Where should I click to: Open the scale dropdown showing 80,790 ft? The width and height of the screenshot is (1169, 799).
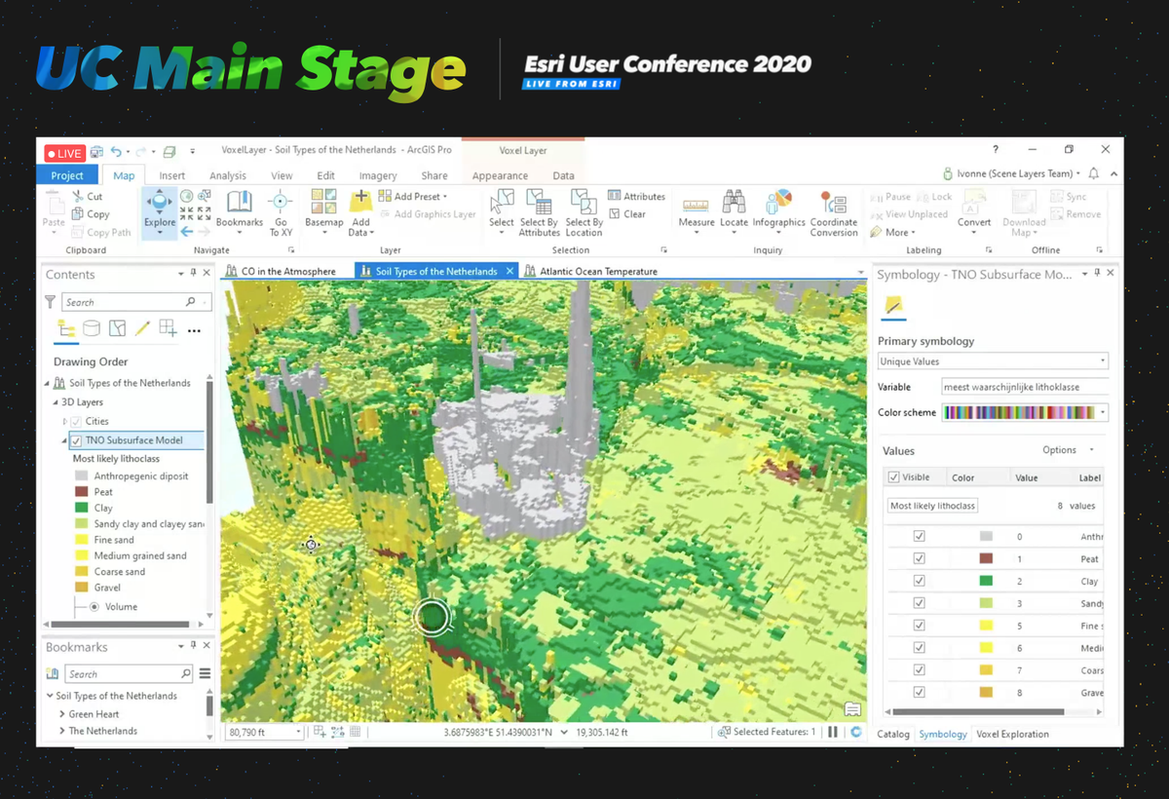[264, 732]
